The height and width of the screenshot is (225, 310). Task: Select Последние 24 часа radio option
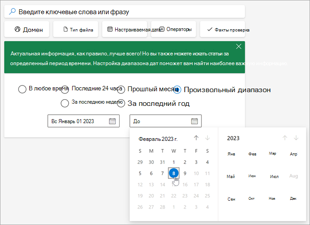pyautogui.click(x=65, y=89)
